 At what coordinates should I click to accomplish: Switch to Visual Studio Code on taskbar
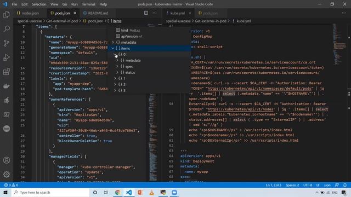[x=129, y=192]
